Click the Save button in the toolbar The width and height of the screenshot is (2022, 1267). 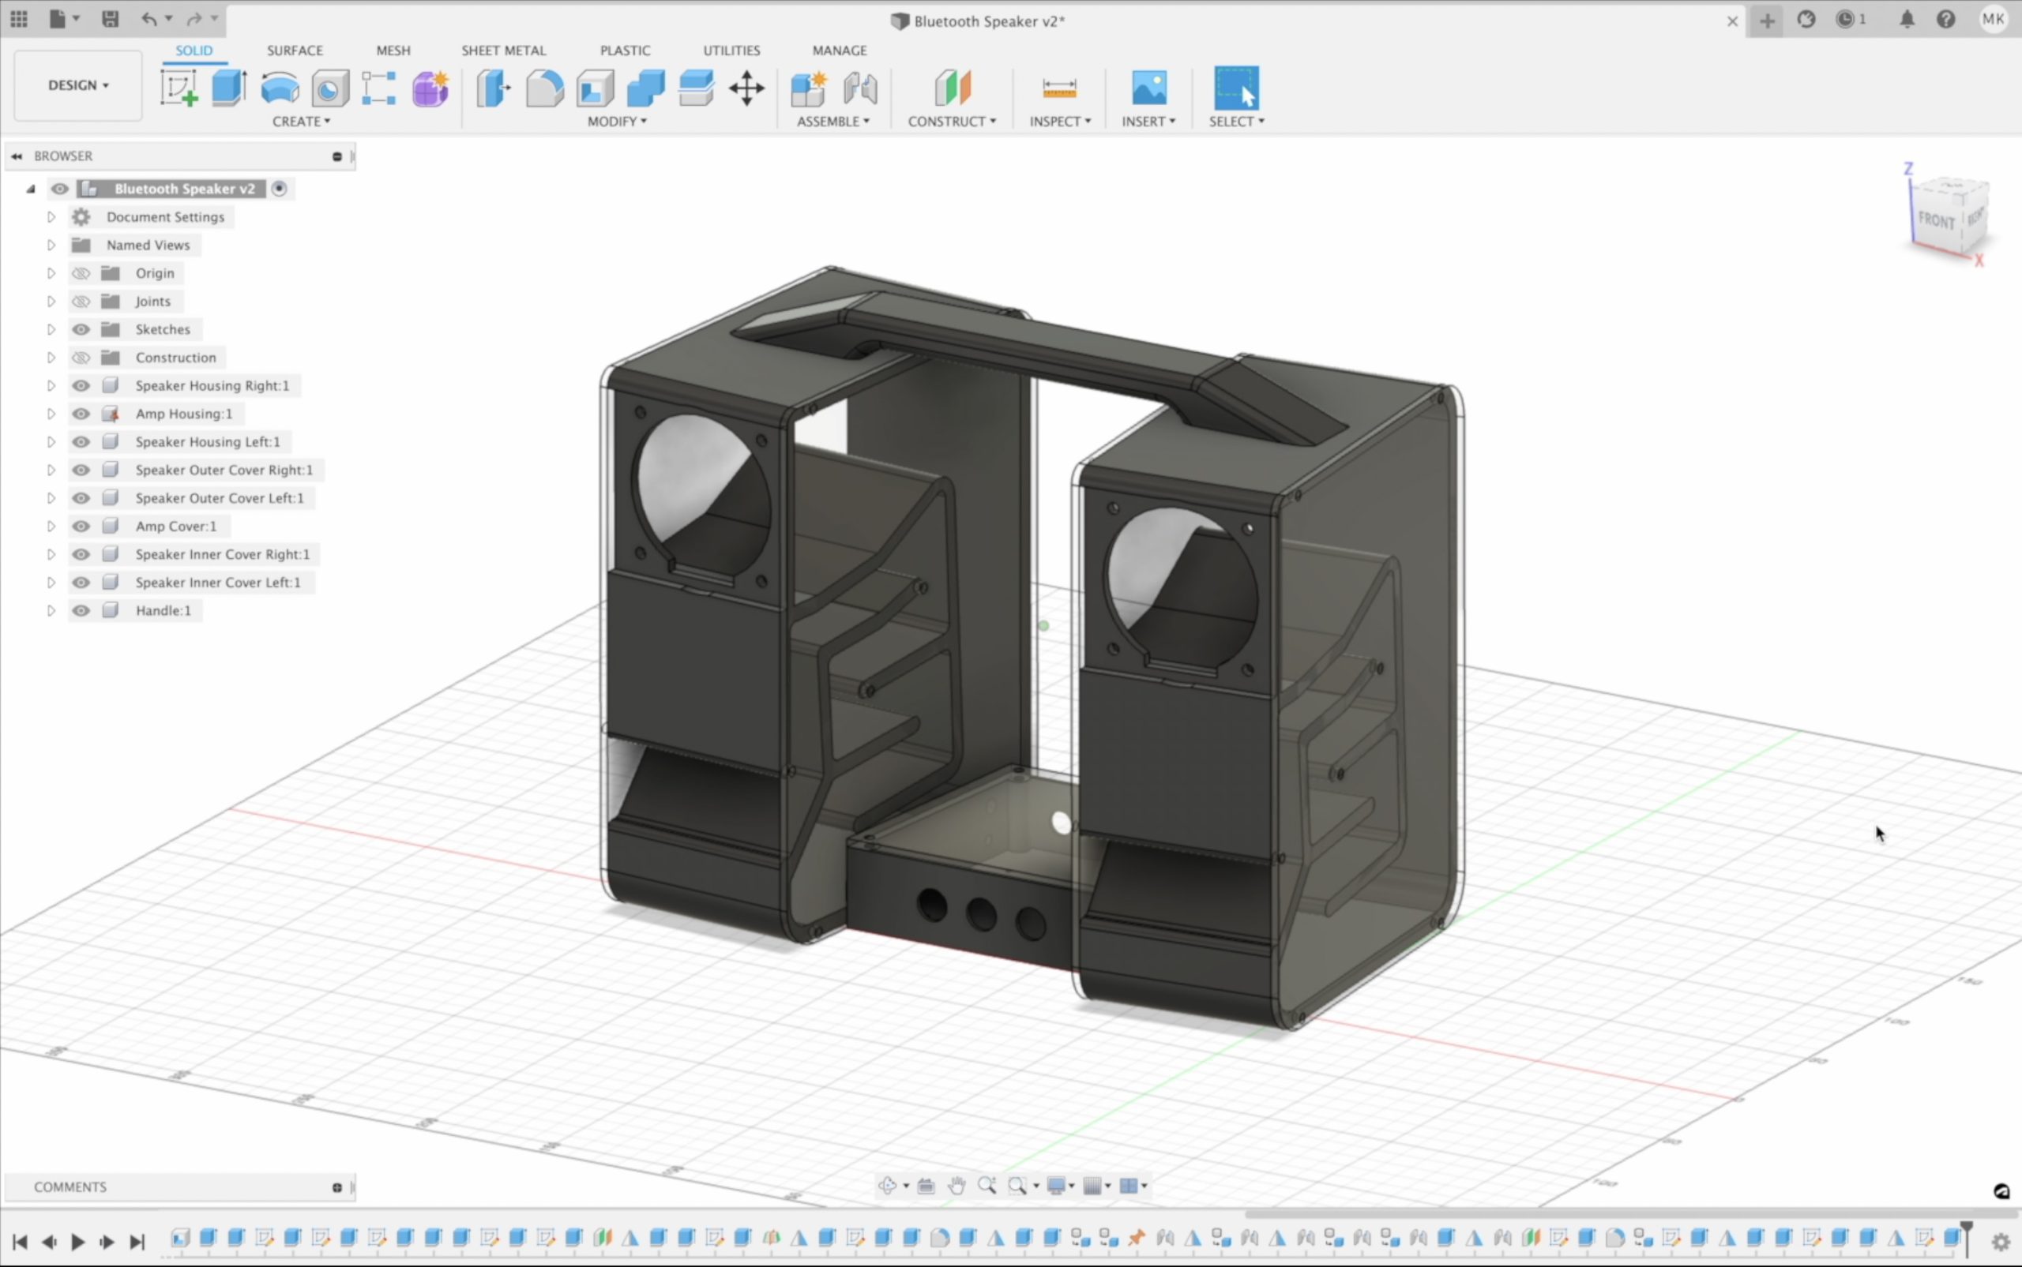(109, 19)
